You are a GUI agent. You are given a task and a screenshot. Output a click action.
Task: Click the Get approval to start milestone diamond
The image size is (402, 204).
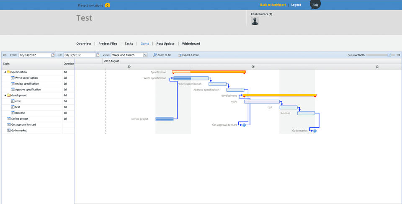(x=244, y=125)
